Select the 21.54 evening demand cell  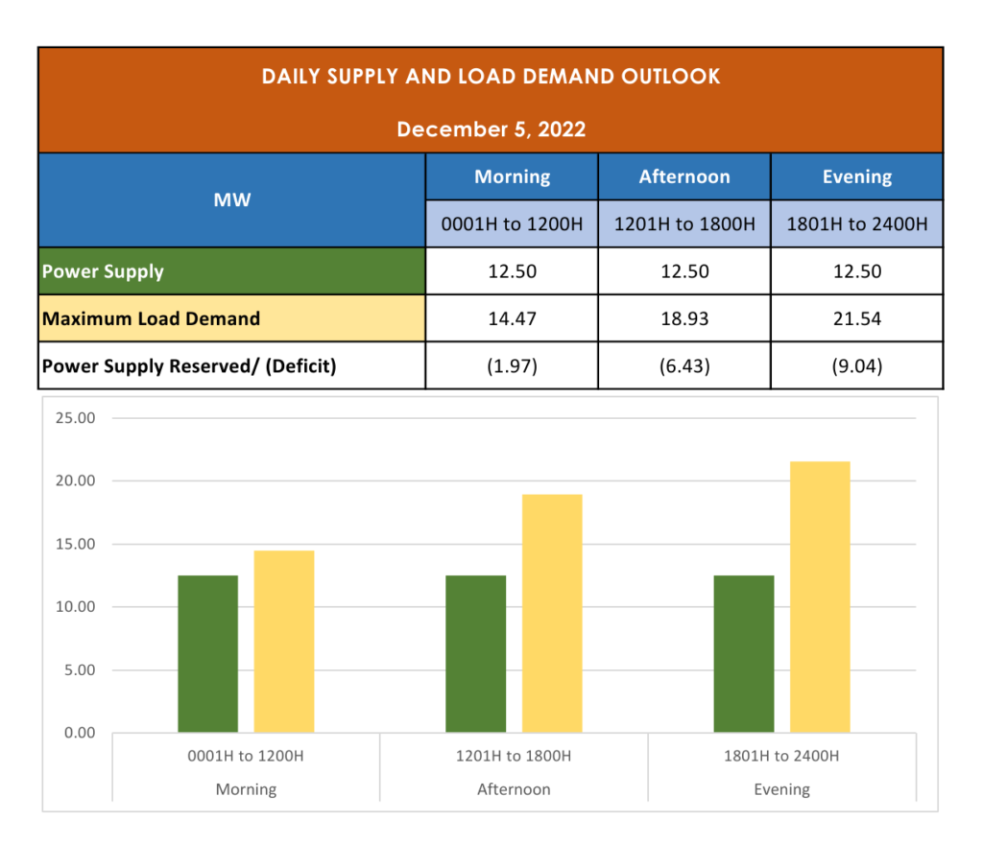856,318
